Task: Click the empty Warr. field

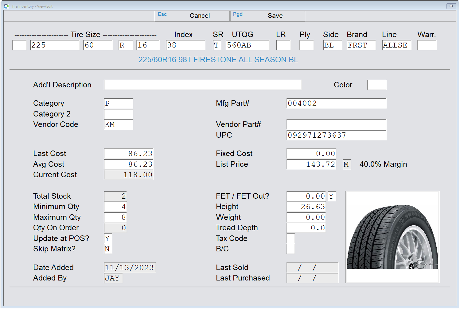Action: [427, 45]
